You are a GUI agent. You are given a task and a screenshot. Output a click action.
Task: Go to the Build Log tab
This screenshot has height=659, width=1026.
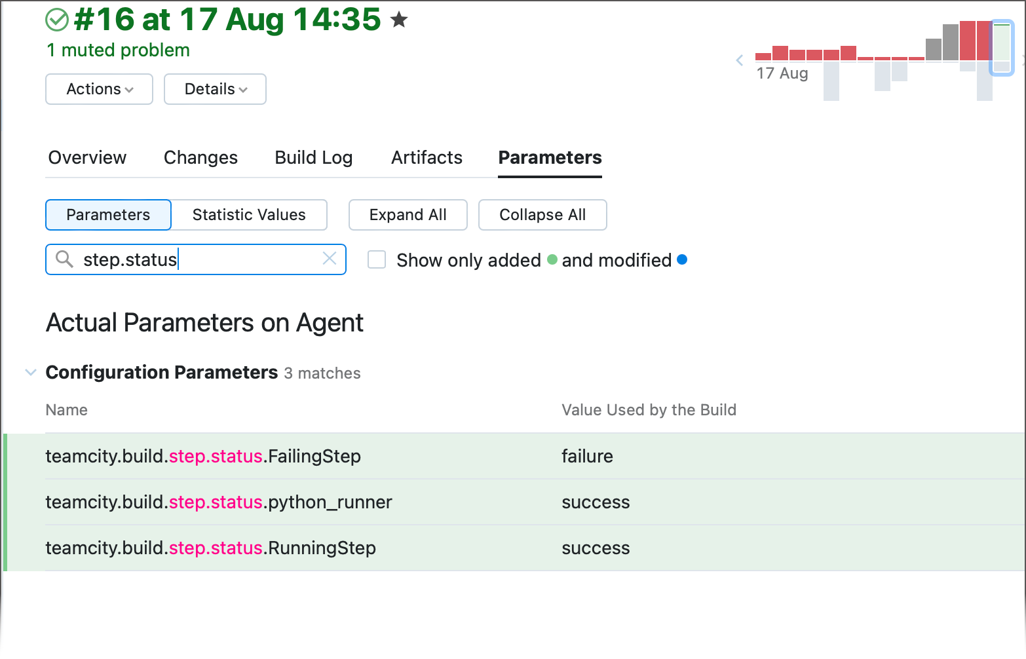314,158
